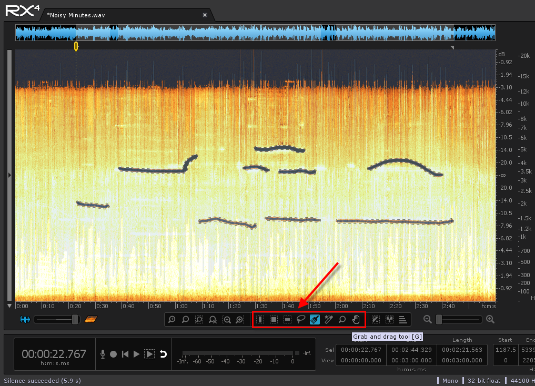Click the zoom in icon in zoom toolbar
This screenshot has width=535, height=386.
pyautogui.click(x=171, y=320)
